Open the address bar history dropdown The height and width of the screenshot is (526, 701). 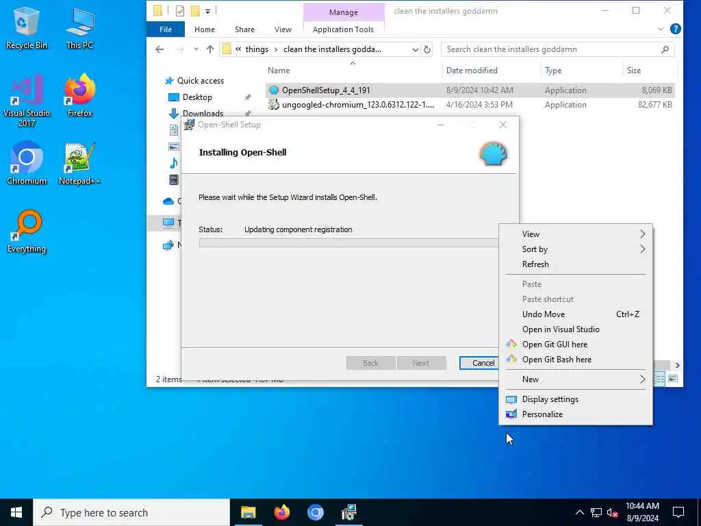[x=415, y=49]
